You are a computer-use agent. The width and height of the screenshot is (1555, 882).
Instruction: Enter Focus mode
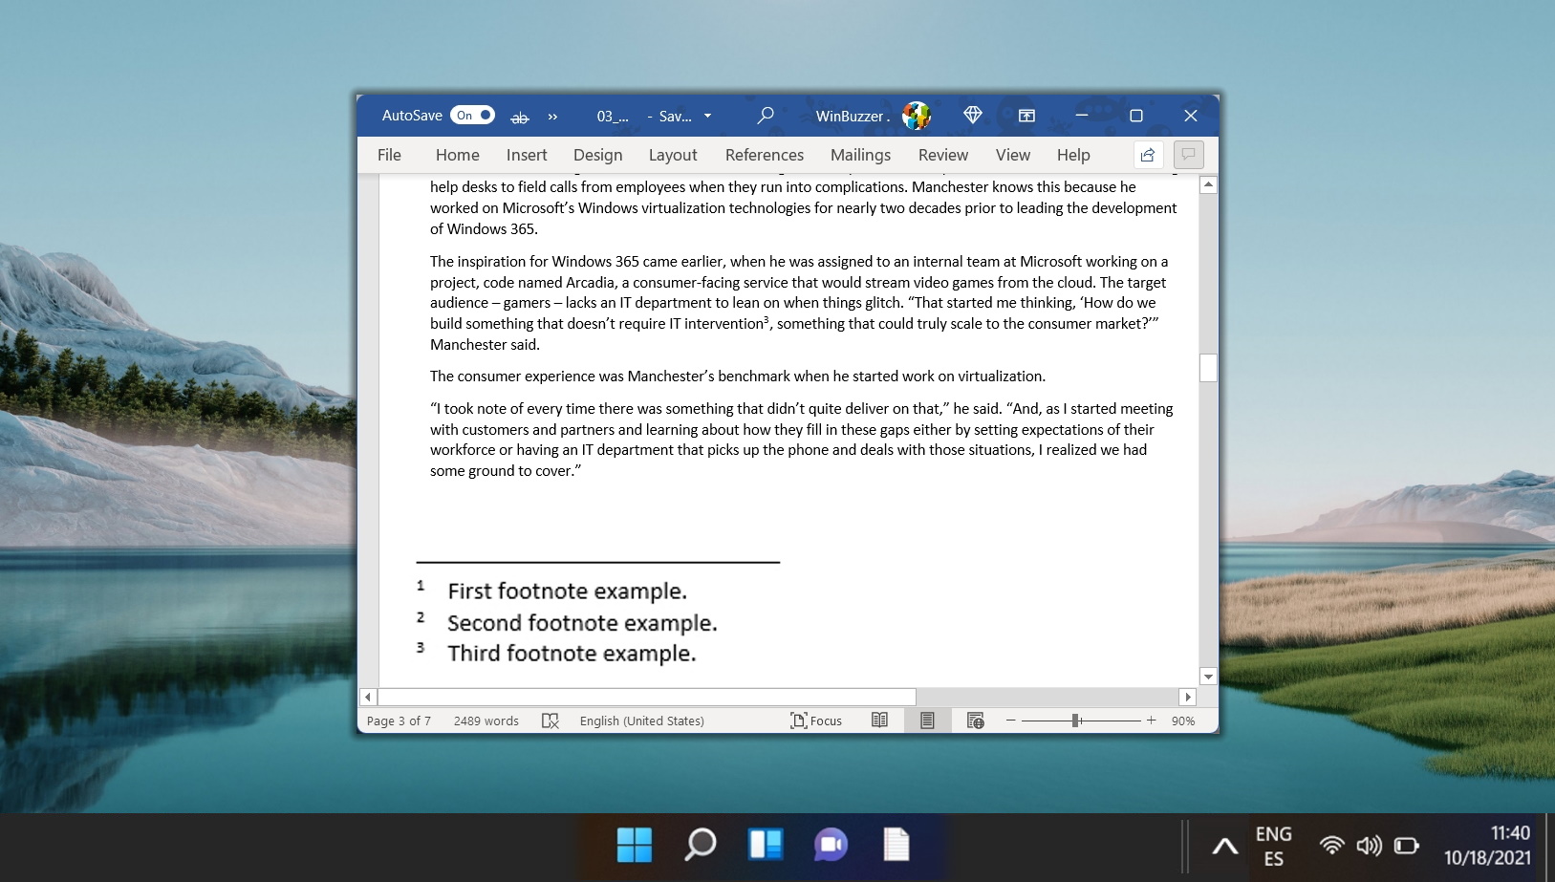click(816, 721)
